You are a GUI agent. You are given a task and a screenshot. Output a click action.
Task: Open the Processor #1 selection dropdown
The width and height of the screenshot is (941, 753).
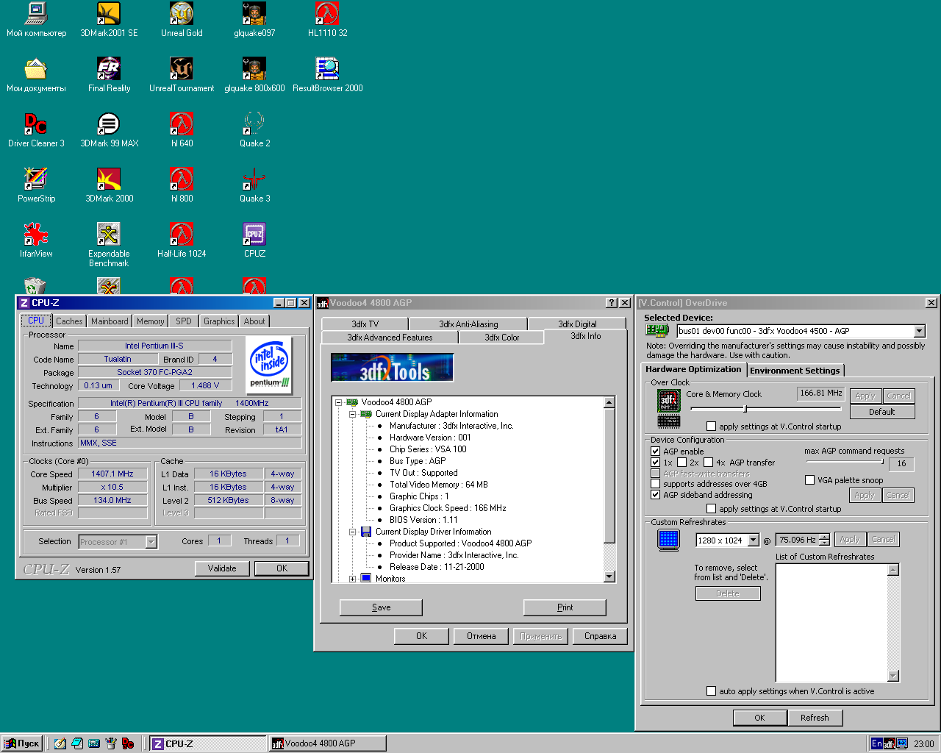coord(151,542)
